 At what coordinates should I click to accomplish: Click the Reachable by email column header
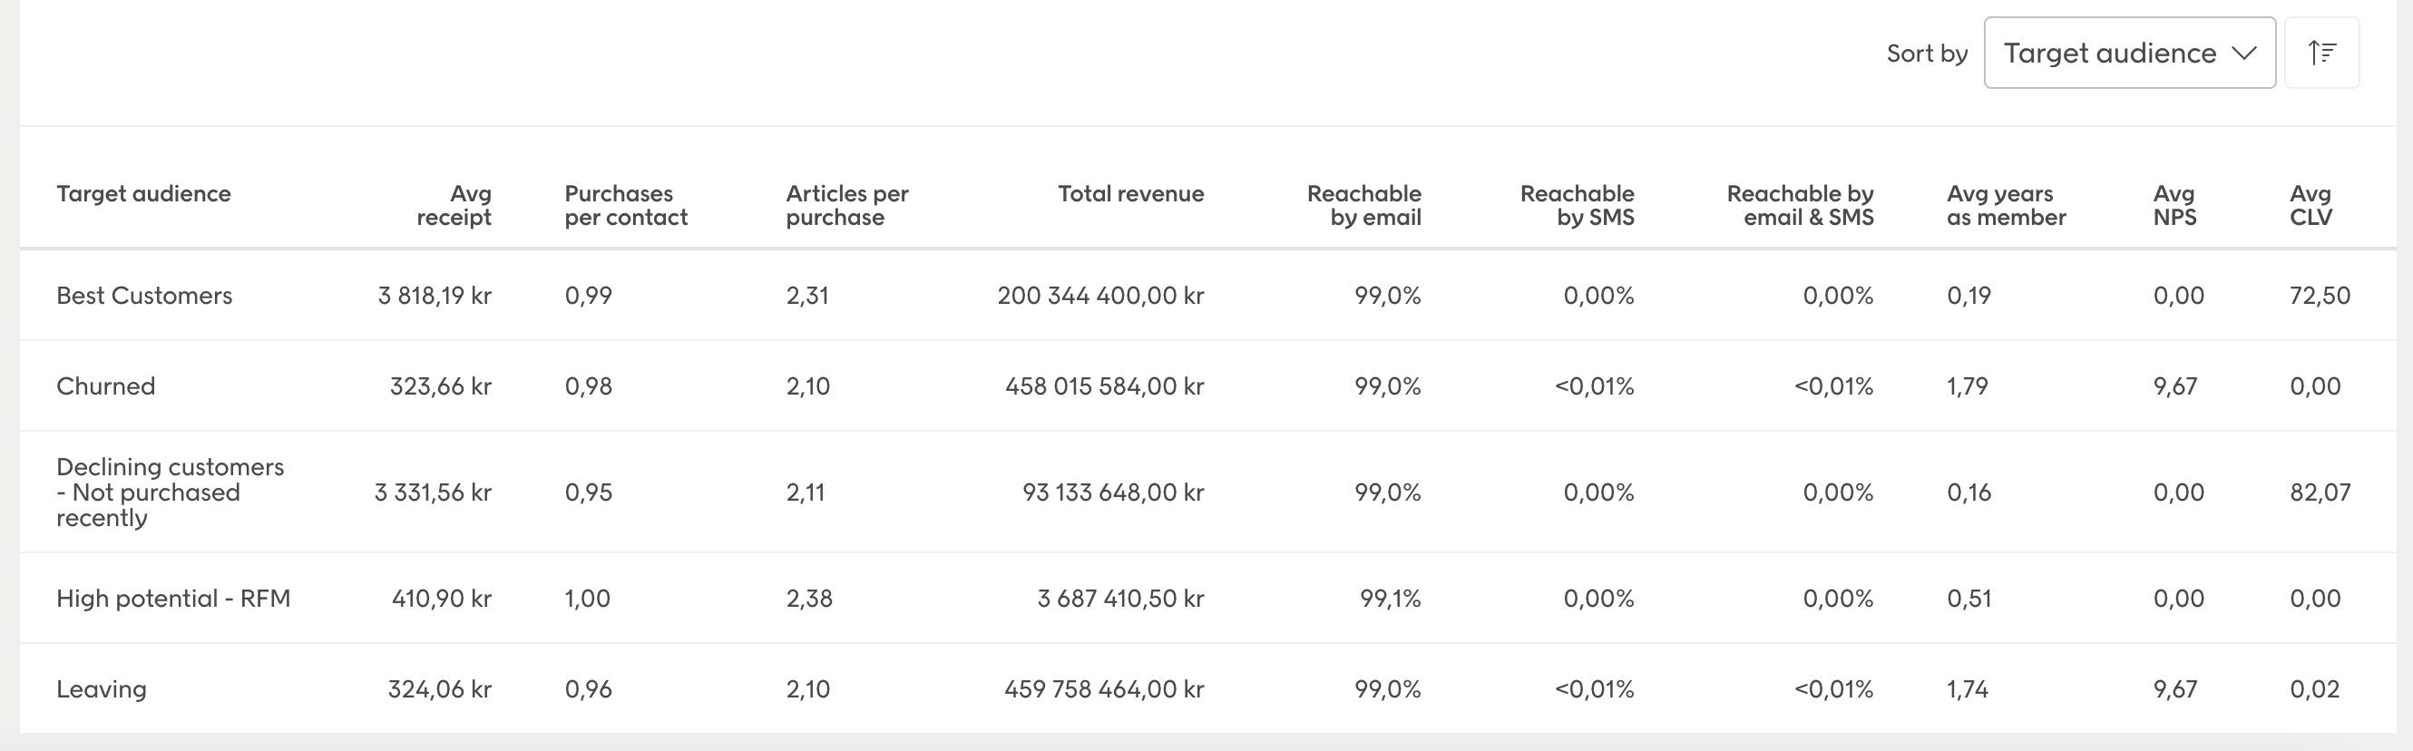(1363, 205)
